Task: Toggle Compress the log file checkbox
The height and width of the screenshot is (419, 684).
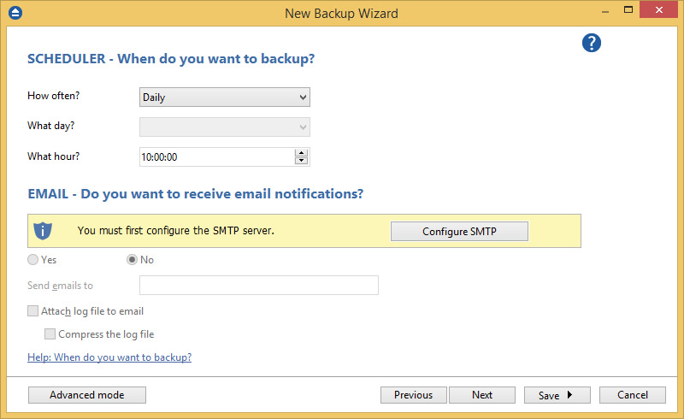Action: (x=50, y=334)
